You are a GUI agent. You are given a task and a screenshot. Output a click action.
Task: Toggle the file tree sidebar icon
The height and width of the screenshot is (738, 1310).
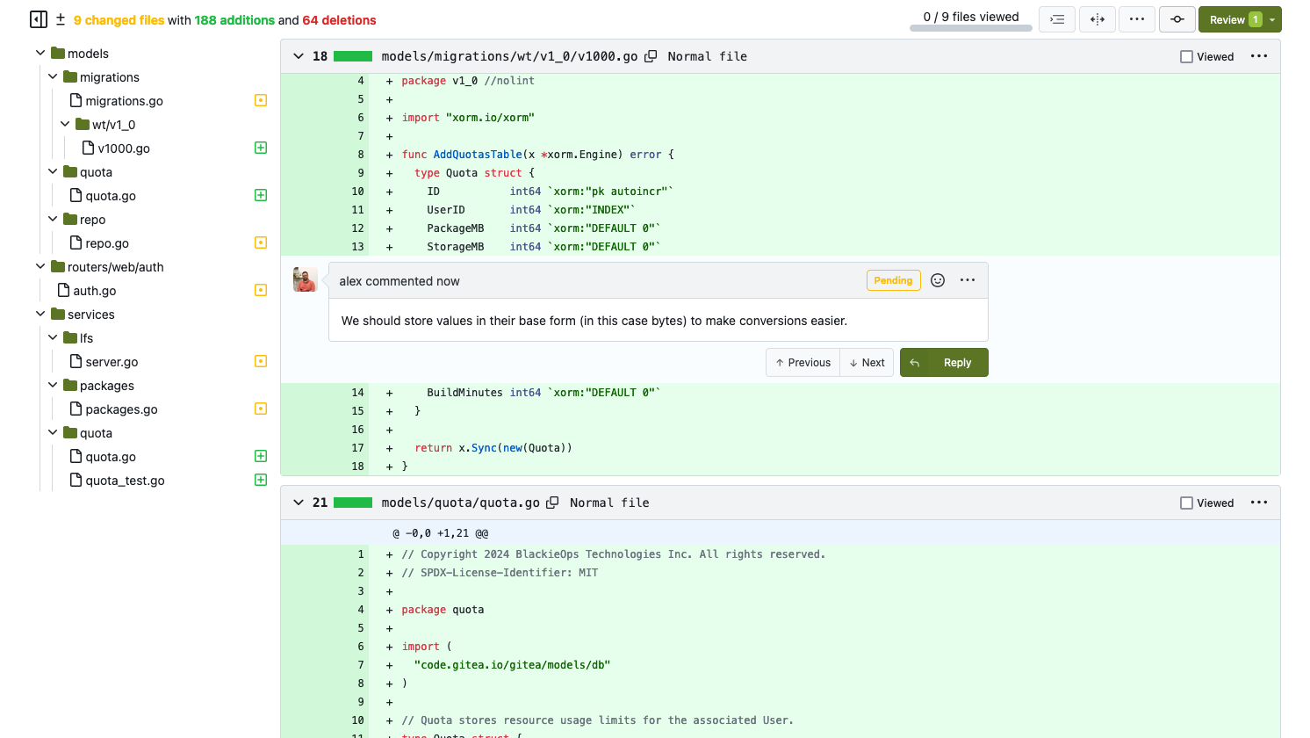(x=39, y=19)
